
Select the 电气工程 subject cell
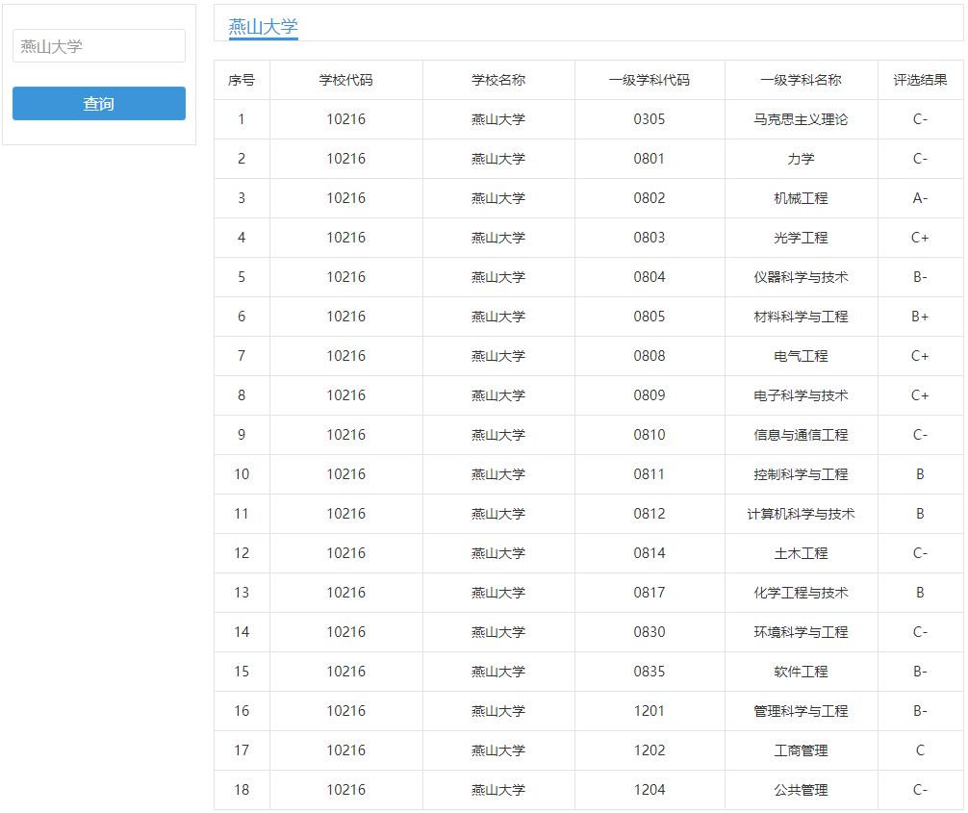point(801,356)
